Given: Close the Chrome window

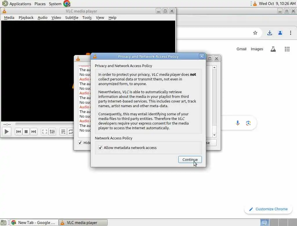Looking at the screenshot, I should [293, 11].
